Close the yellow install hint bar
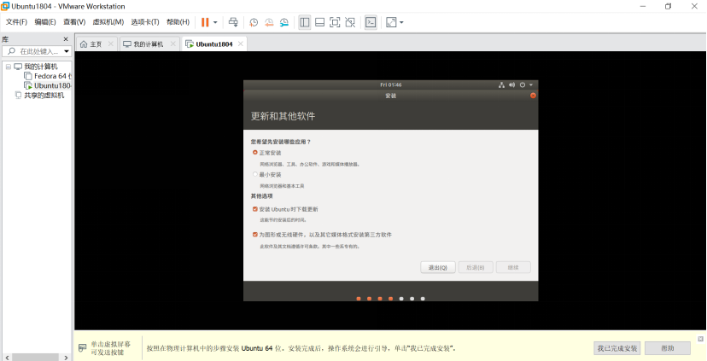The height and width of the screenshot is (361, 707). click(700, 339)
